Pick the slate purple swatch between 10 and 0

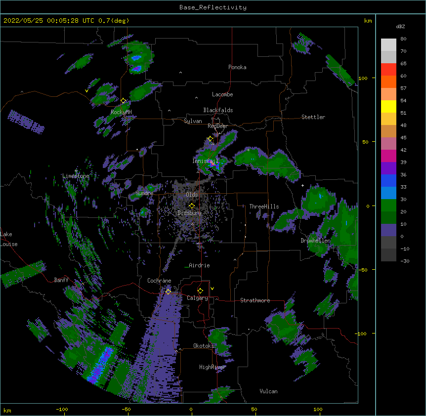[388, 230]
